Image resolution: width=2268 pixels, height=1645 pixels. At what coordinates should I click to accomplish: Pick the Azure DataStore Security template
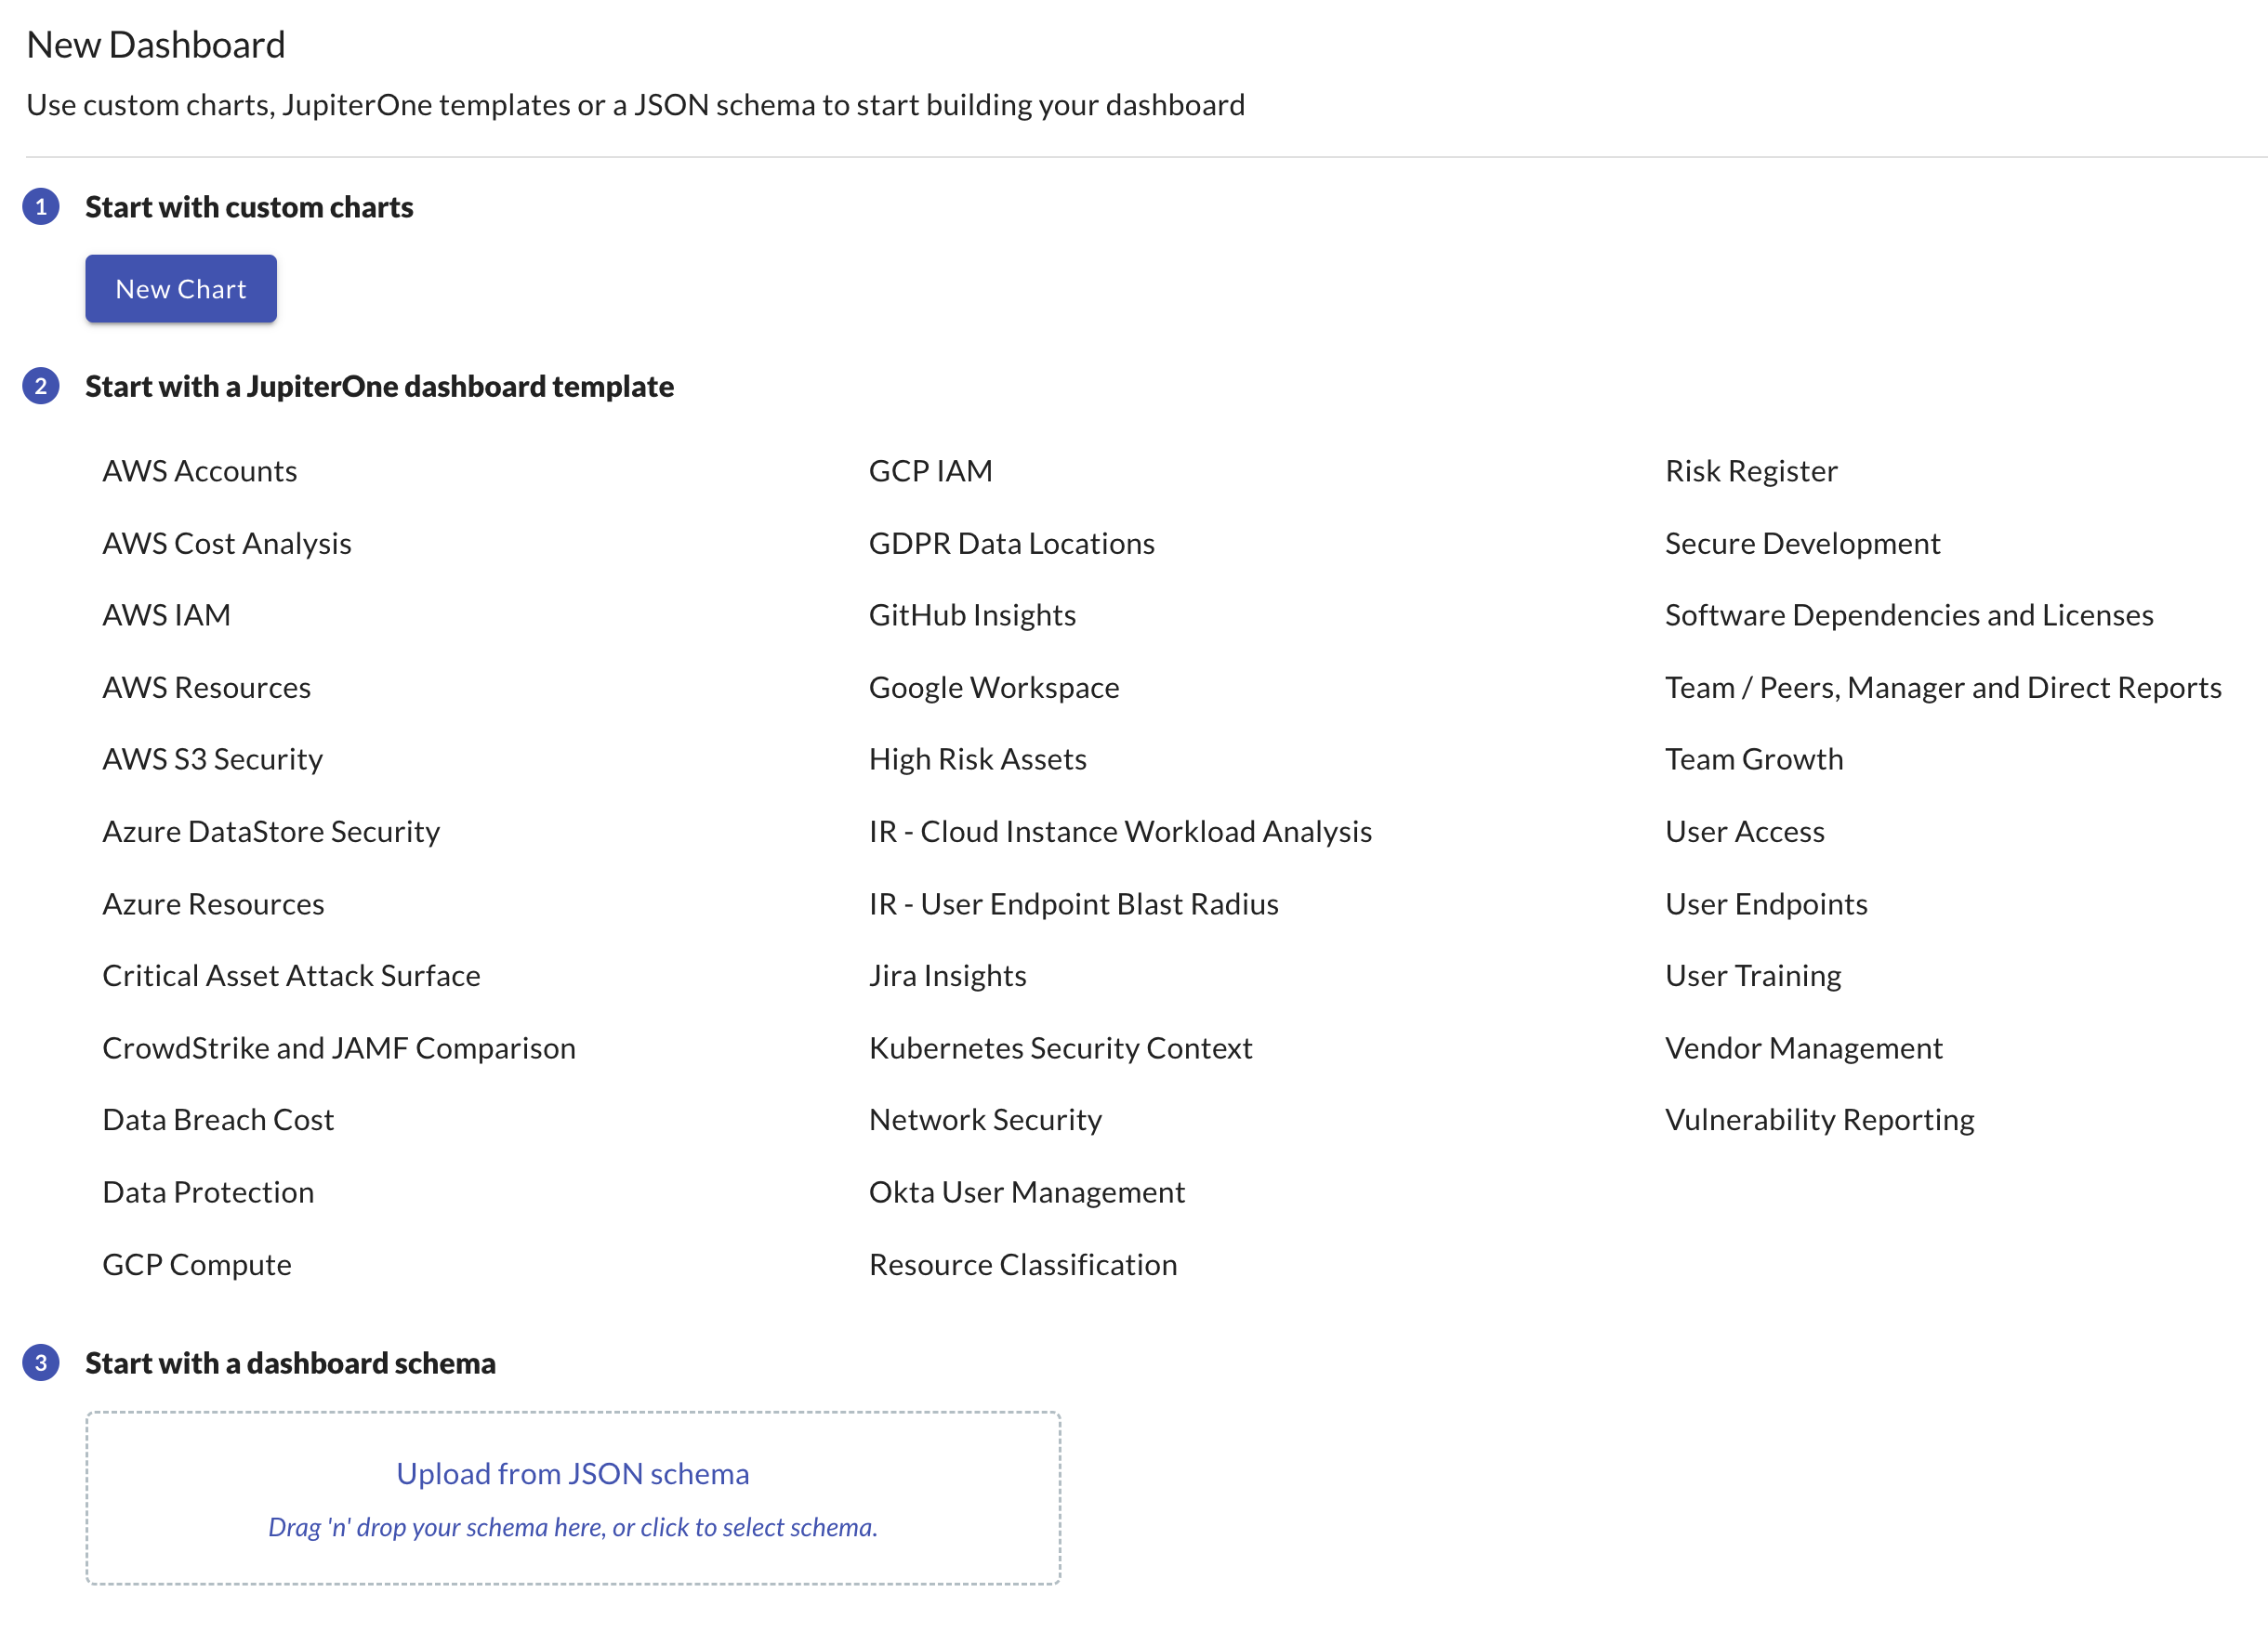tap(270, 832)
